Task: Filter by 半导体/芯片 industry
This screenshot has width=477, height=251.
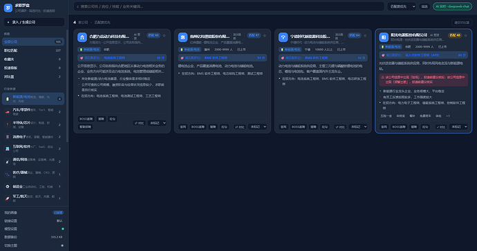Action: (x=33, y=124)
